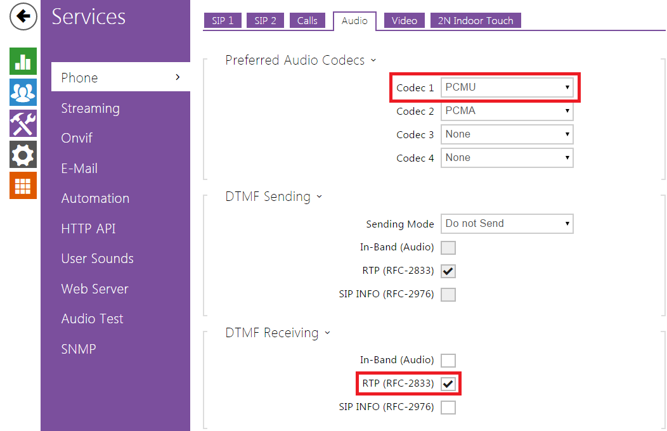Switch to the Video tab
Screen dimensions: 667x431
pos(404,20)
